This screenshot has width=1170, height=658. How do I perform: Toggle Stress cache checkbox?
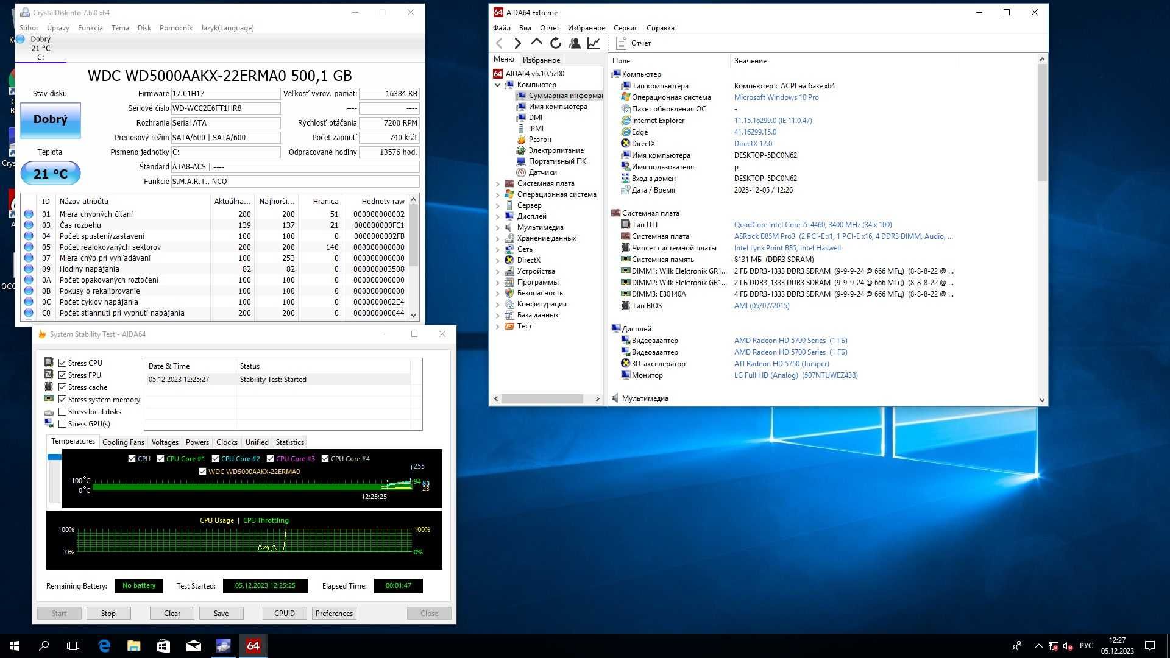[62, 387]
